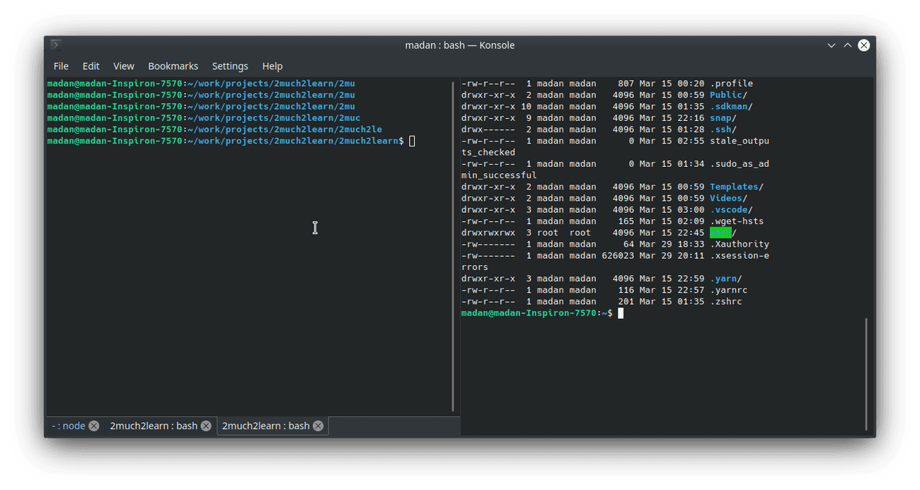Screen dimensions: 920x490
Task: Expand the Bookmarks menu
Action: pyautogui.click(x=173, y=66)
